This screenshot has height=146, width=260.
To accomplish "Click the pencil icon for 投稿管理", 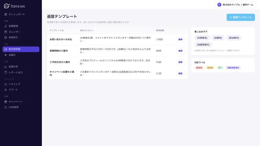I will (x=6, y=26).
